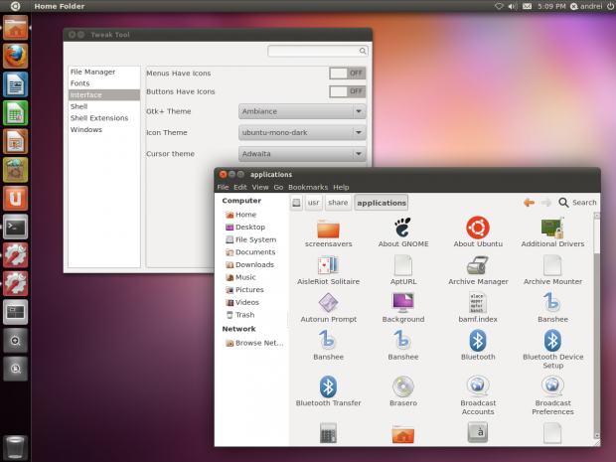Select Shell in Tweak Tool
The width and height of the screenshot is (616, 462).
pos(104,106)
